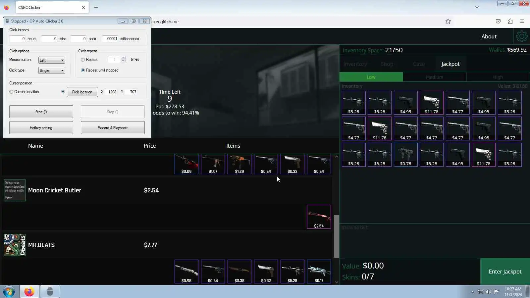Switch to the Inventory tab
The image size is (530, 298).
pos(355,64)
